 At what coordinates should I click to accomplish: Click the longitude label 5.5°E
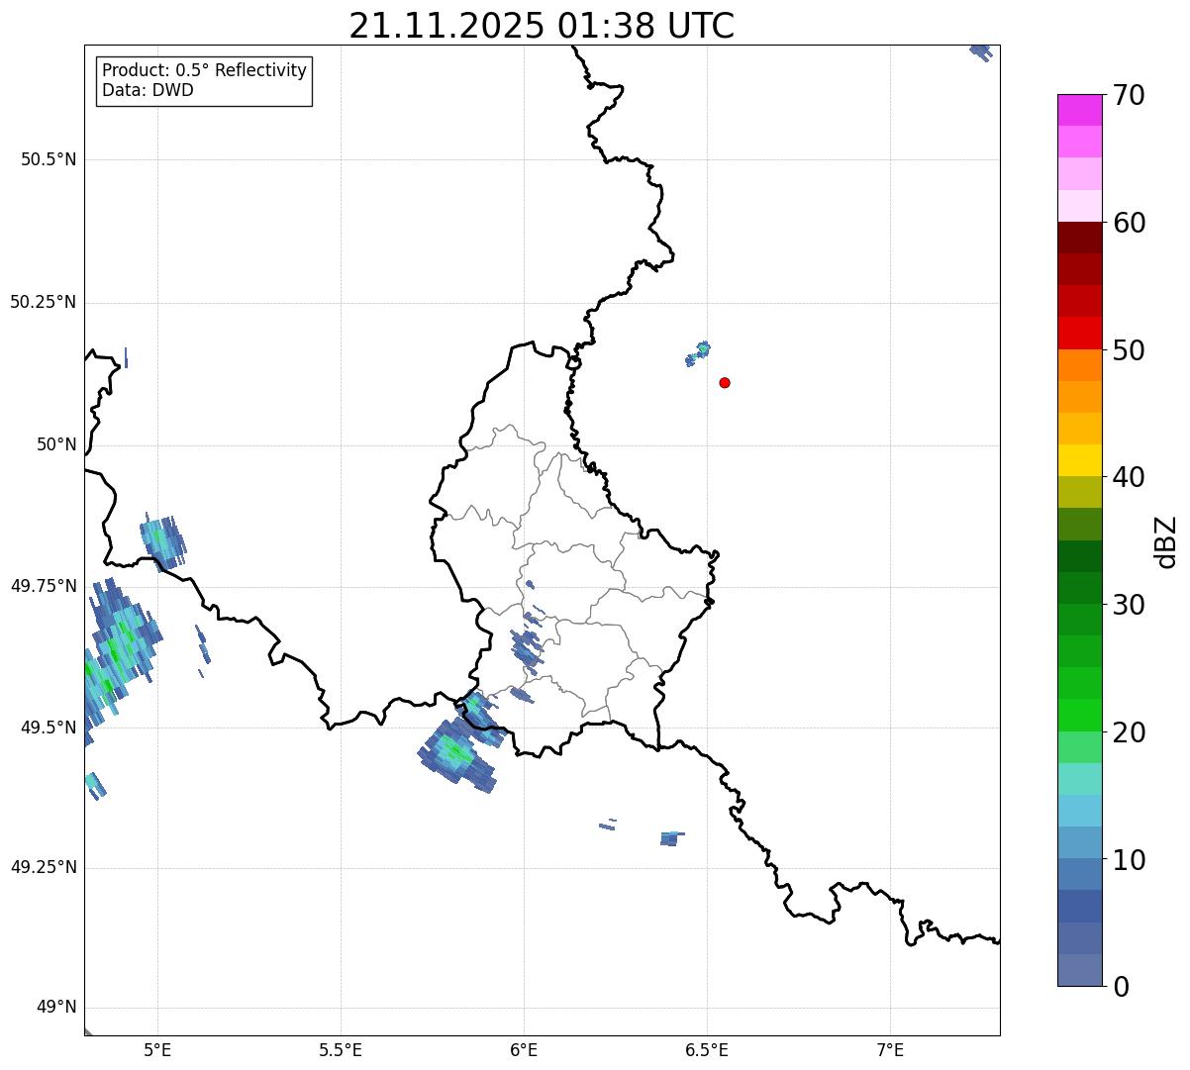pyautogui.click(x=341, y=1050)
